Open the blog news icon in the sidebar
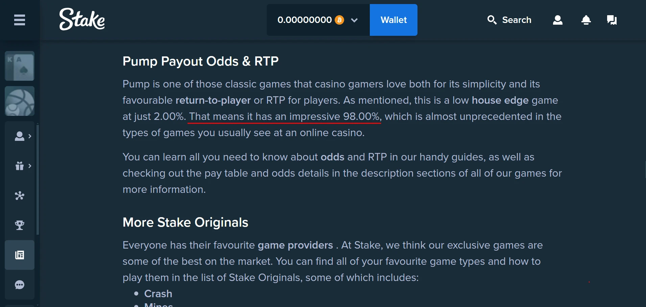Image resolution: width=646 pixels, height=307 pixels. click(20, 255)
